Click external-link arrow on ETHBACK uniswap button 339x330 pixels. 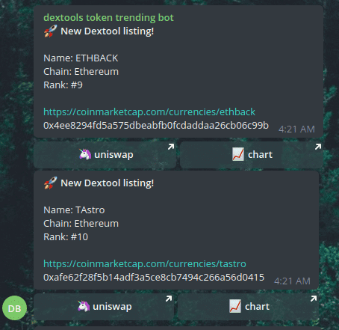[x=171, y=147]
